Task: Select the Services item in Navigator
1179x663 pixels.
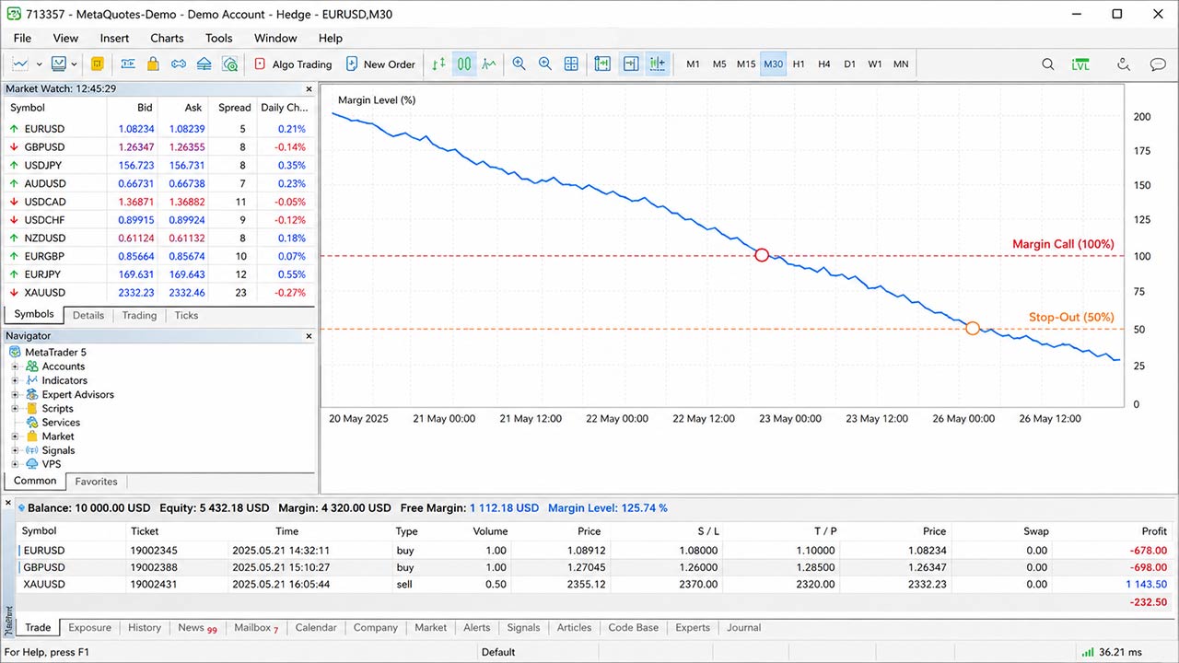Action: pos(61,423)
